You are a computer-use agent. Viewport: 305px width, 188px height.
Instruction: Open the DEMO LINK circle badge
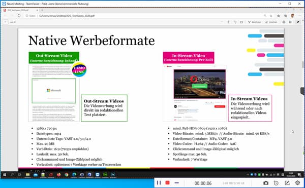pyautogui.click(x=79, y=69)
